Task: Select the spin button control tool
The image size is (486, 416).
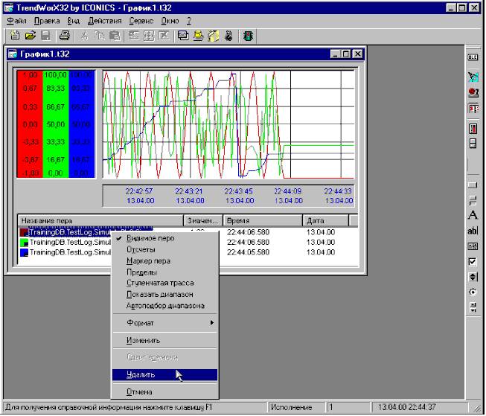Action: [x=473, y=277]
